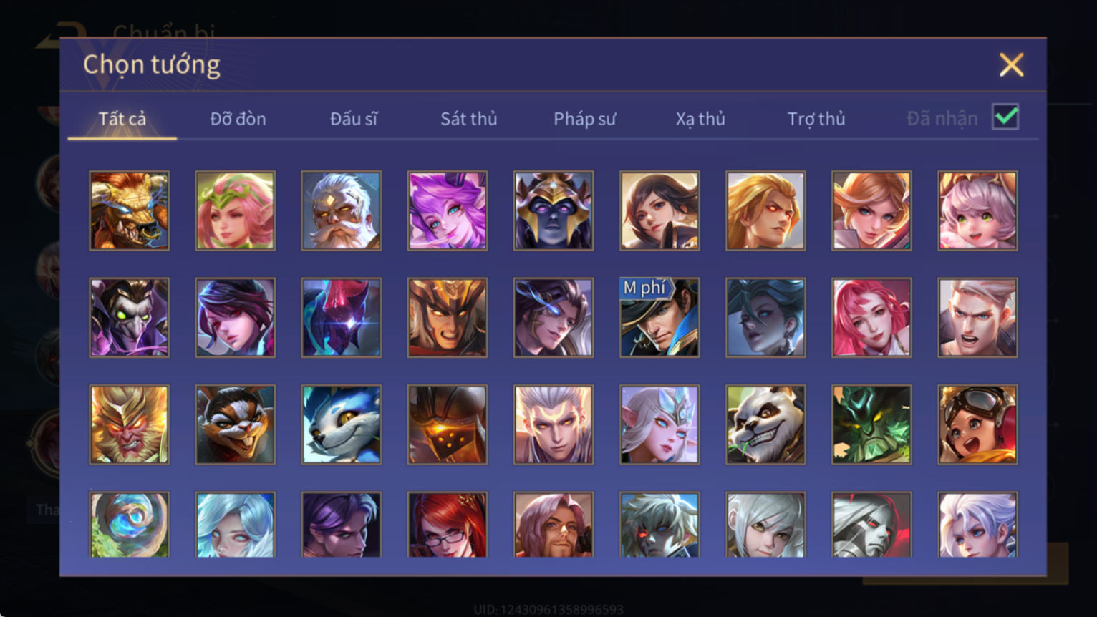Pick the white-bearded old man hero

[x=342, y=210]
